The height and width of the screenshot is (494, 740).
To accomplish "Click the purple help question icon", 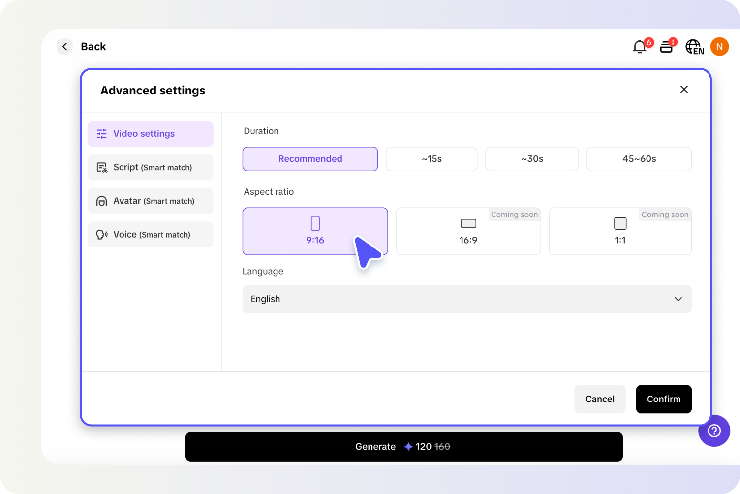I will click(714, 431).
